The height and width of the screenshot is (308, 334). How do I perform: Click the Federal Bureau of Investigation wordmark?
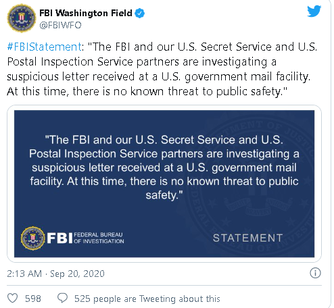pos(99,238)
